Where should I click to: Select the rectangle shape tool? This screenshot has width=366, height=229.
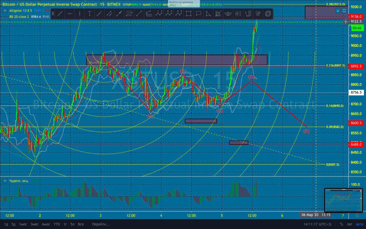(188, 13)
